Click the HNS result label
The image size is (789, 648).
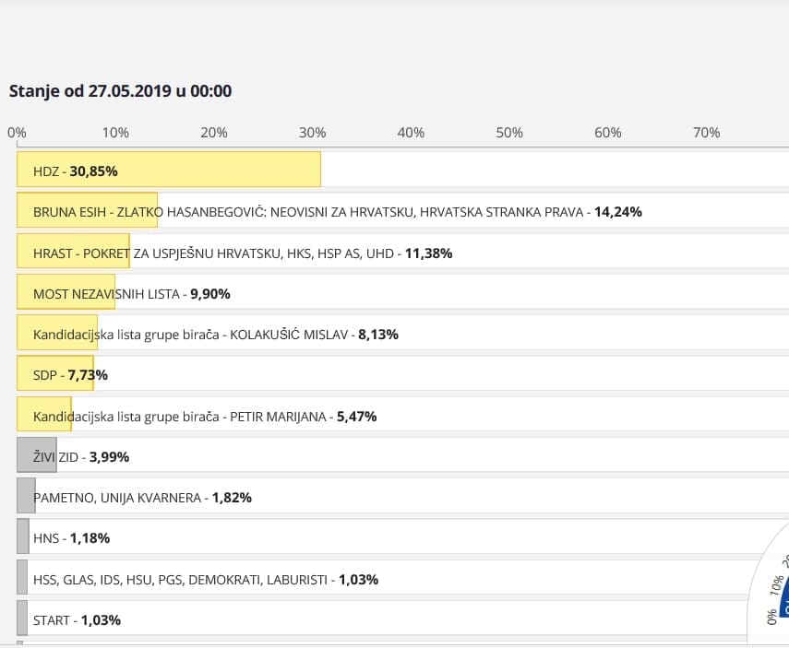point(71,538)
